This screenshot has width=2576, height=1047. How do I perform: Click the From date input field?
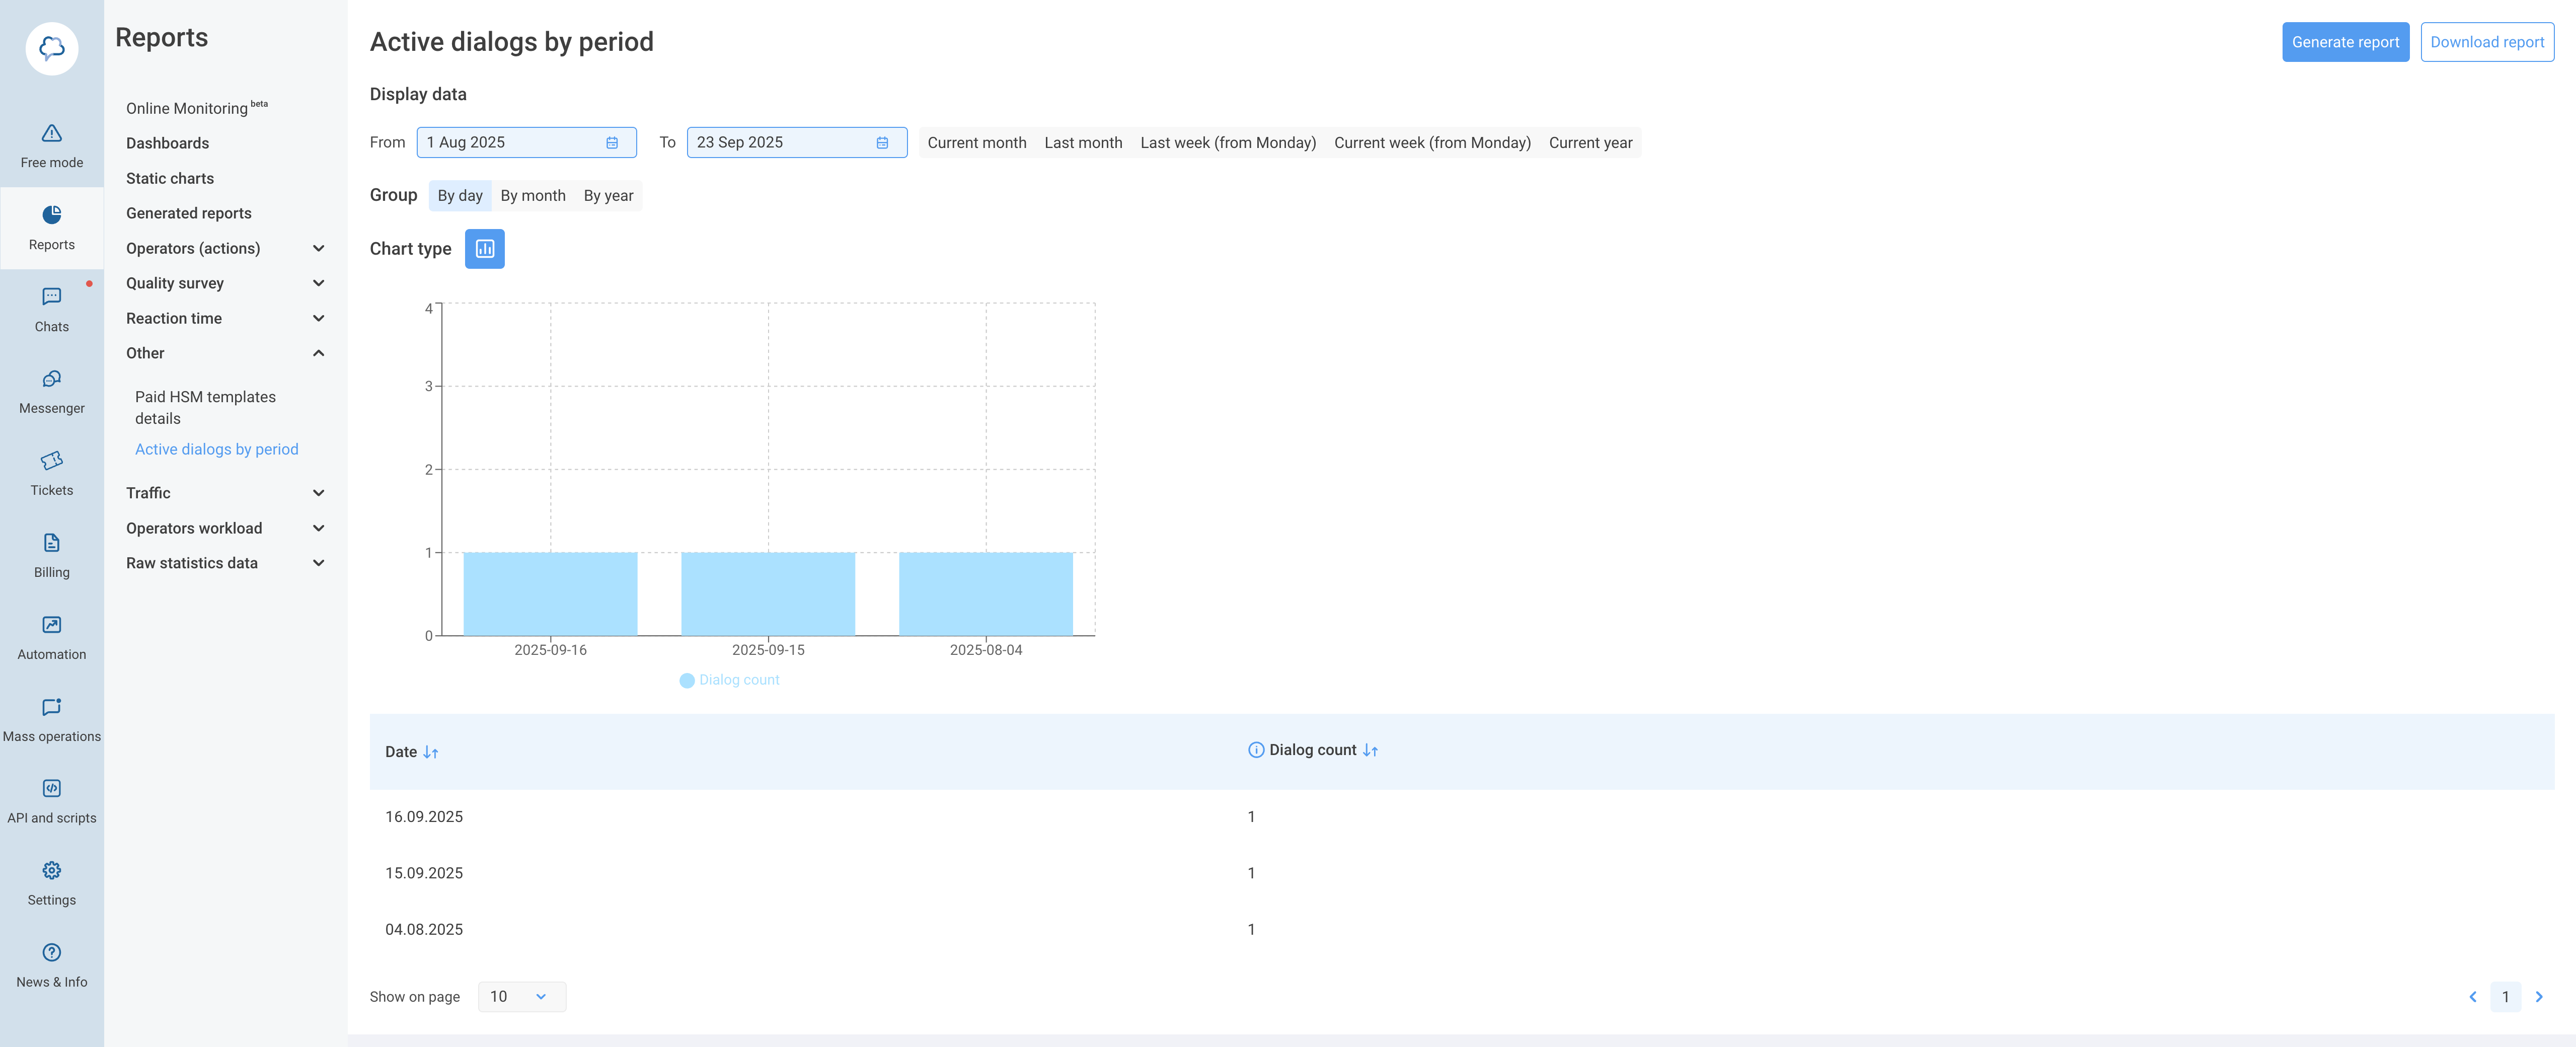526,143
